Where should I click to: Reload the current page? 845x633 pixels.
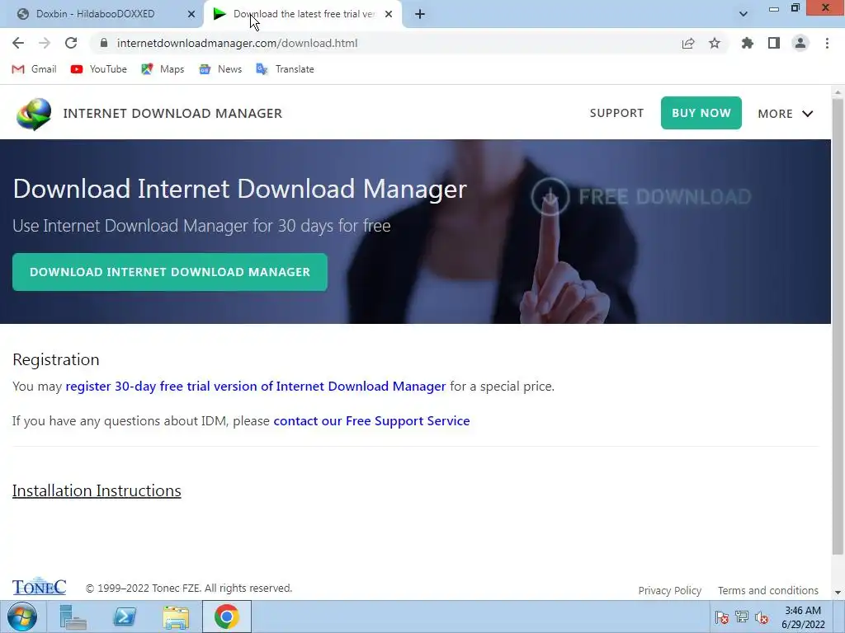point(71,43)
